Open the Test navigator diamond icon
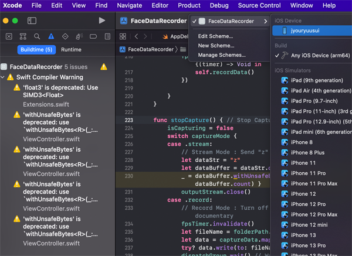 coord(65,36)
